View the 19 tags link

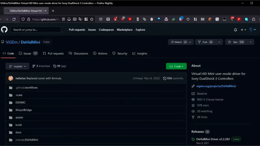[x=60, y=66]
